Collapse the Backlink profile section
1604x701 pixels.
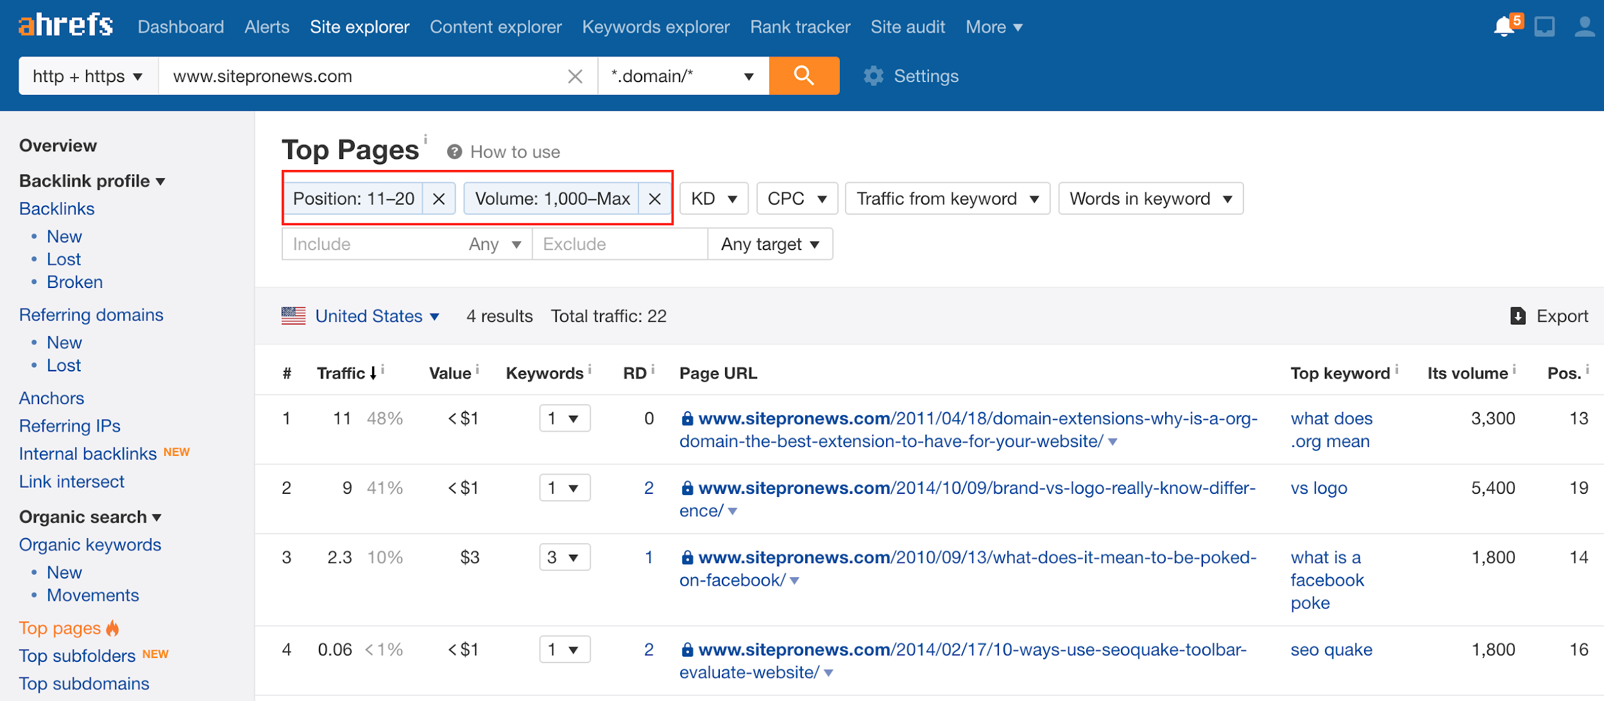click(92, 181)
